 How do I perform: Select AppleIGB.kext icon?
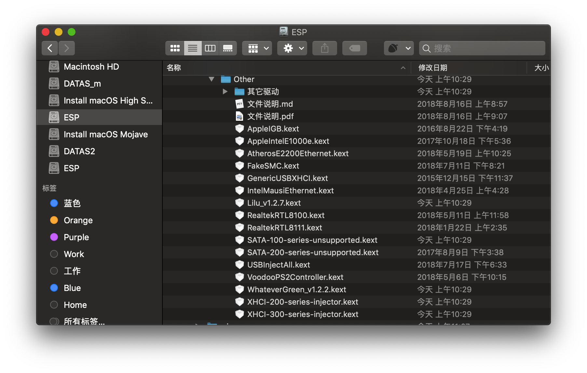(239, 129)
